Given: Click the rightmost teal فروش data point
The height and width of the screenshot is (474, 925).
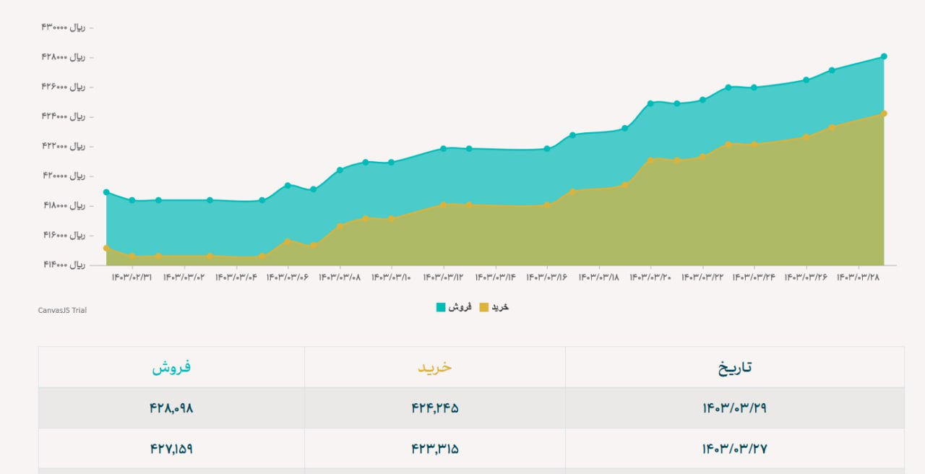Looking at the screenshot, I should 884,56.
